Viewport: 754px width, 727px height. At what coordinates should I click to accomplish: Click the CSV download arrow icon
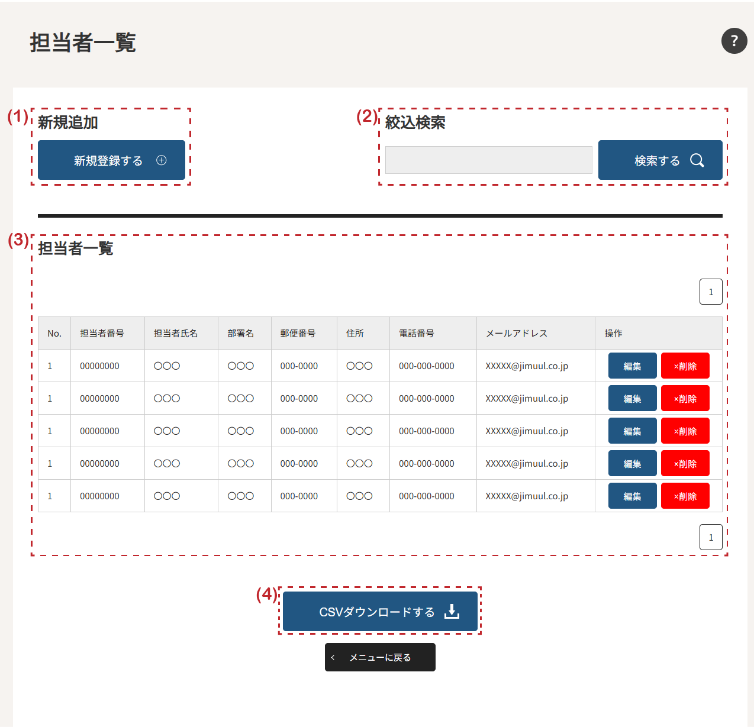(x=452, y=612)
